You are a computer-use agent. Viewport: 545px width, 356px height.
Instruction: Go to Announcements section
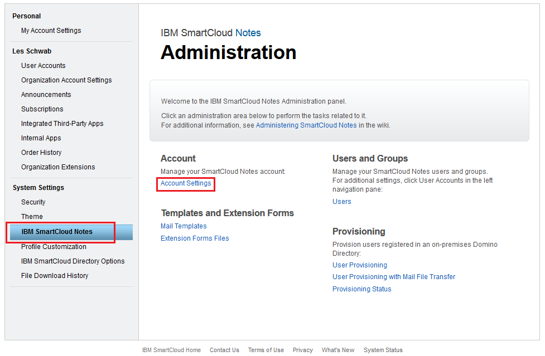[46, 95]
